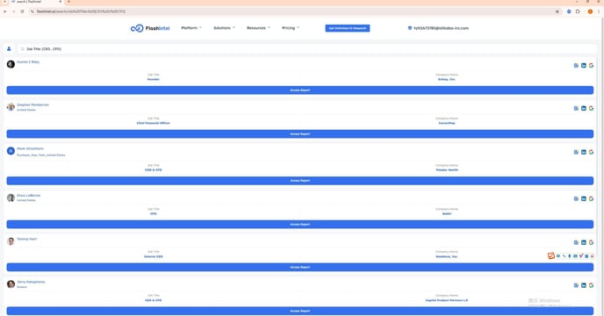Click Access Report for Stephen Pemberton
Viewport: 604px width, 316px height.
pyautogui.click(x=300, y=134)
